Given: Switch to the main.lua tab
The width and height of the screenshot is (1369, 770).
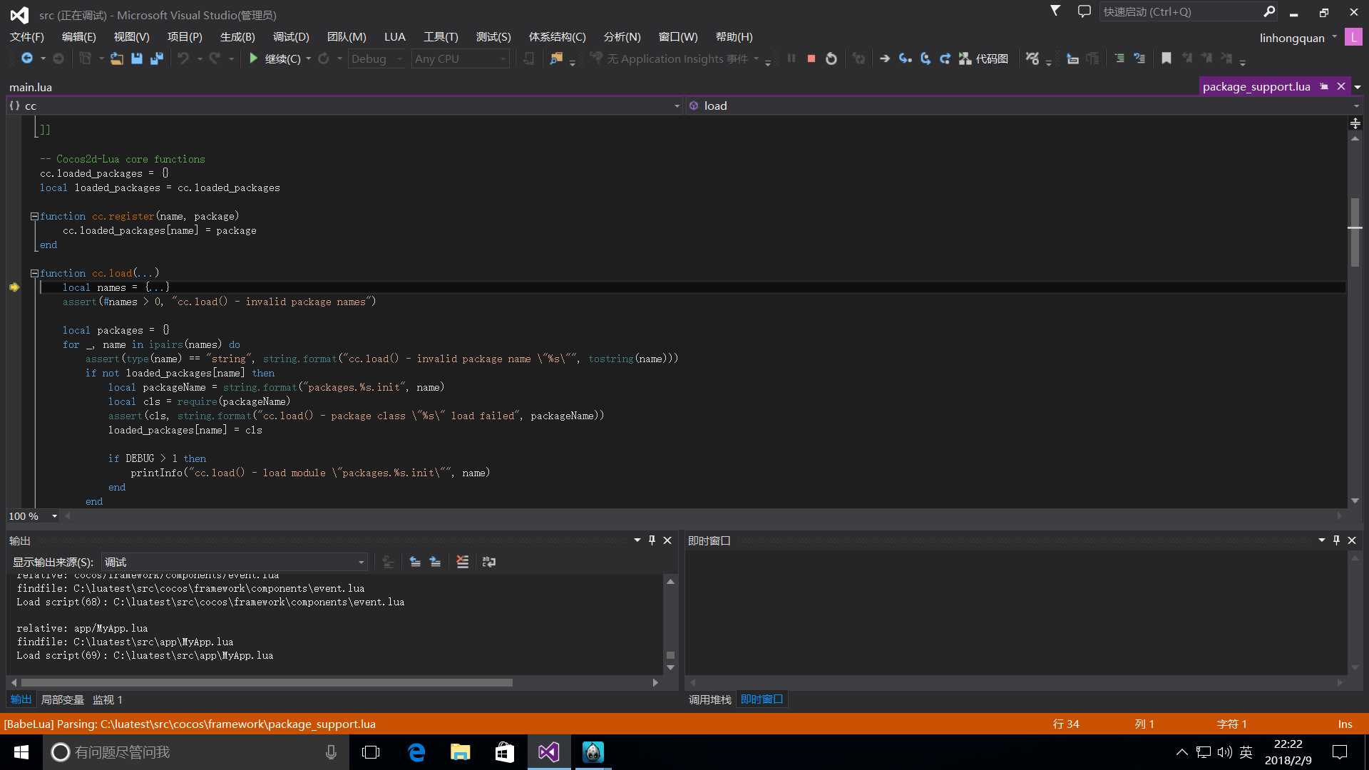Looking at the screenshot, I should 31,87.
